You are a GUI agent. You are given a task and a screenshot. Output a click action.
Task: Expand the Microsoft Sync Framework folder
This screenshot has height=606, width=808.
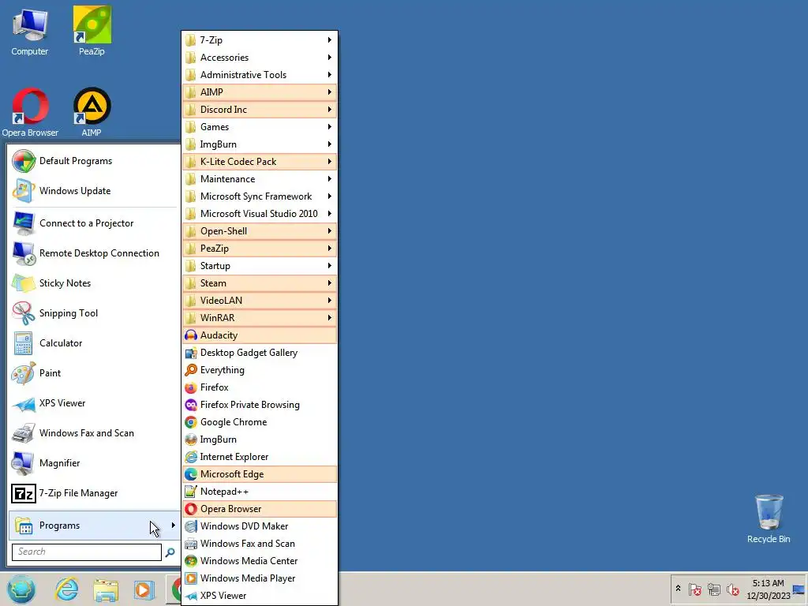[x=260, y=196]
